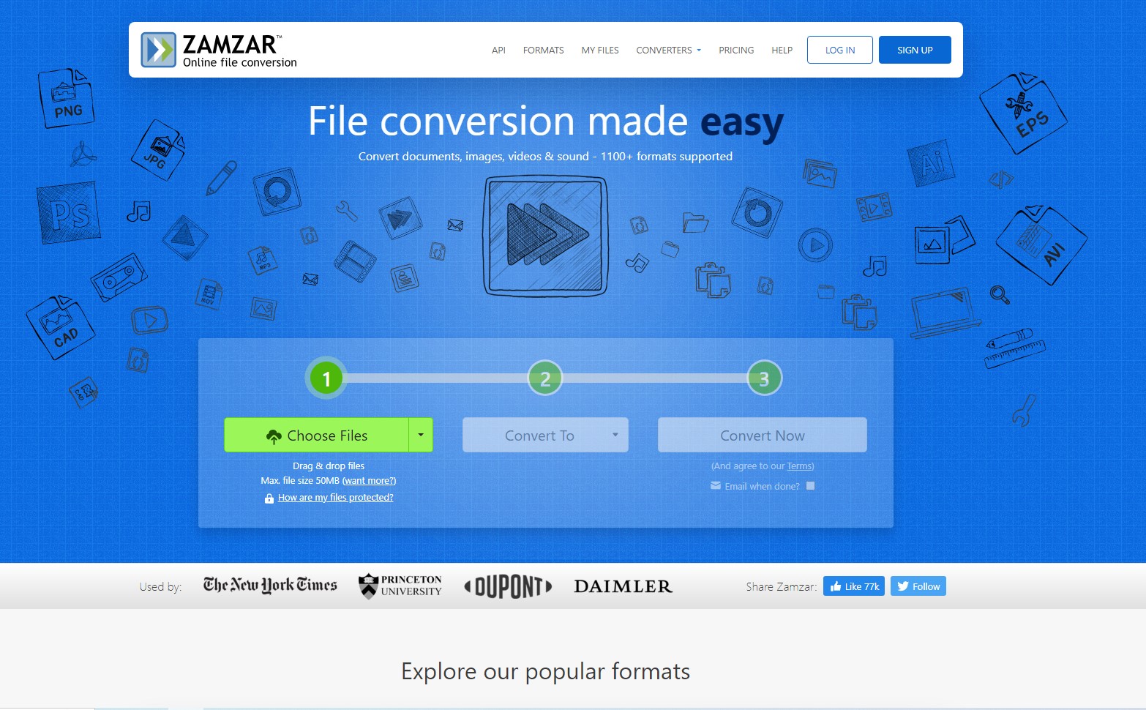This screenshot has height=710, width=1146.
Task: Click the laptop sketch icon
Action: (945, 312)
